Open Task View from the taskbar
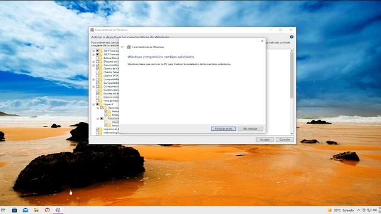 (3, 210)
